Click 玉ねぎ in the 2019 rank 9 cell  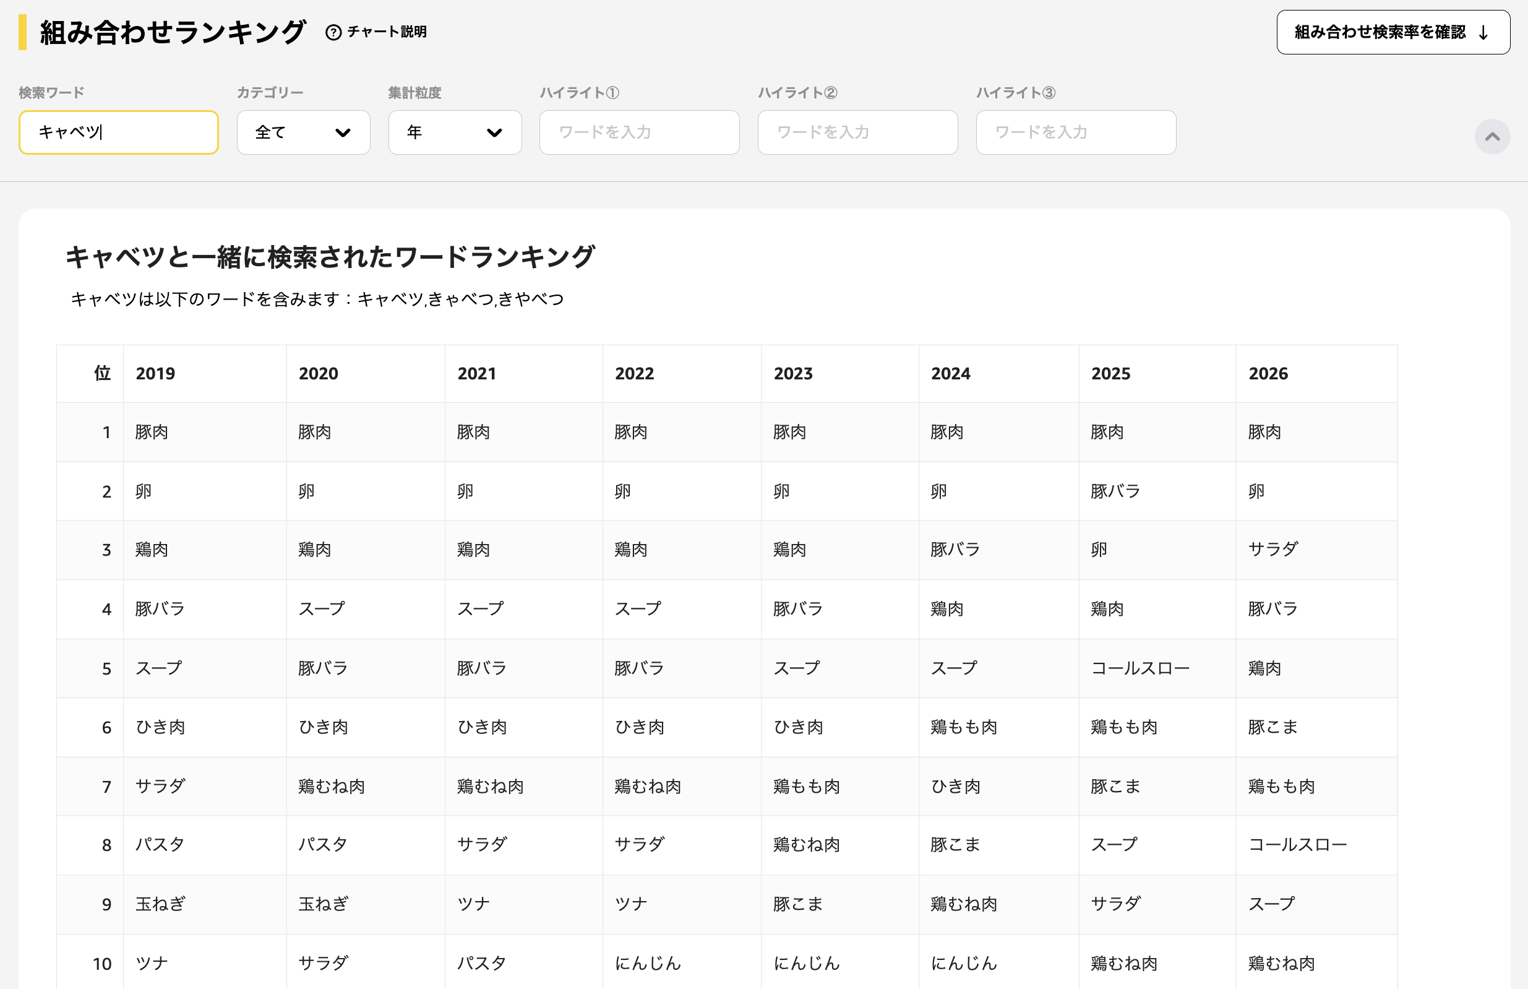(160, 904)
